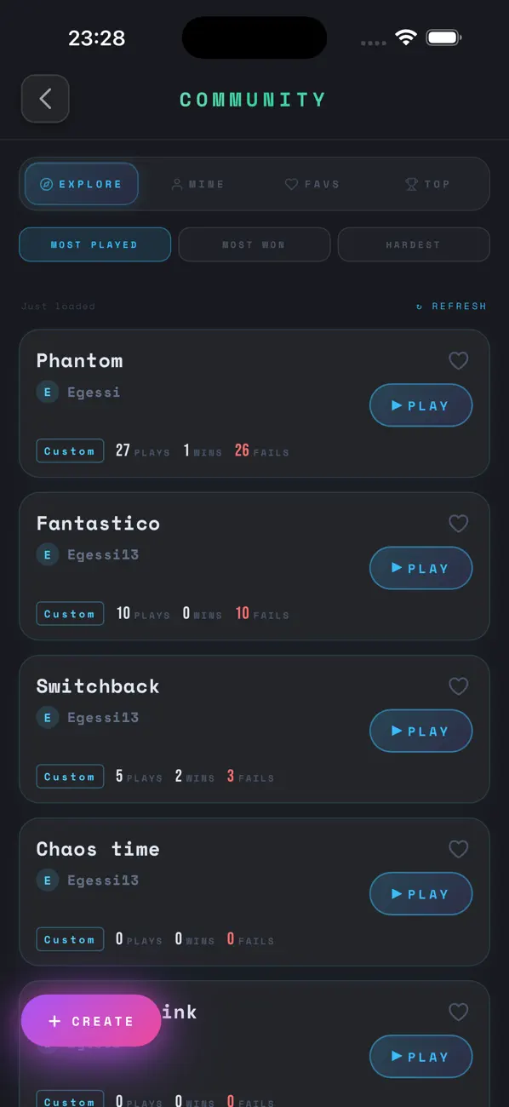Viewport: 509px width, 1107px height.
Task: Select the Most Played filter
Action: pos(94,244)
